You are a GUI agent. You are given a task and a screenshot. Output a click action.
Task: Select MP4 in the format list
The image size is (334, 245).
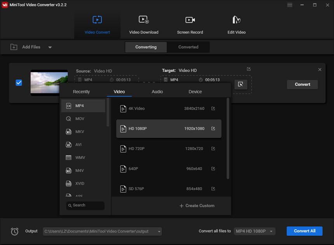pyautogui.click(x=83, y=106)
